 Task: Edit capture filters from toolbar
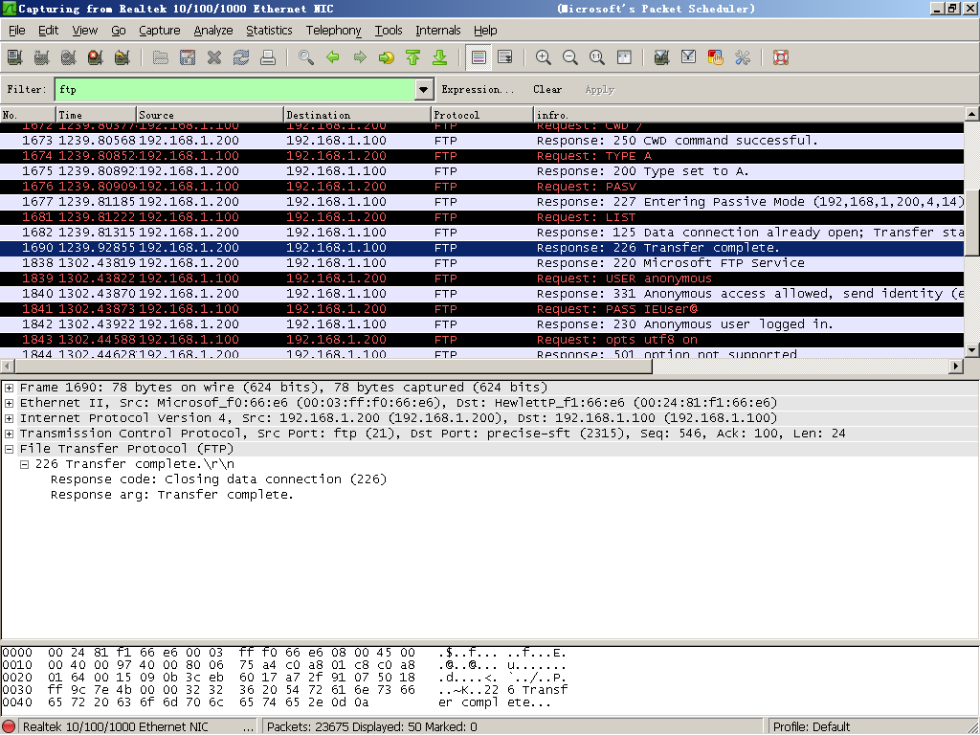coord(662,57)
